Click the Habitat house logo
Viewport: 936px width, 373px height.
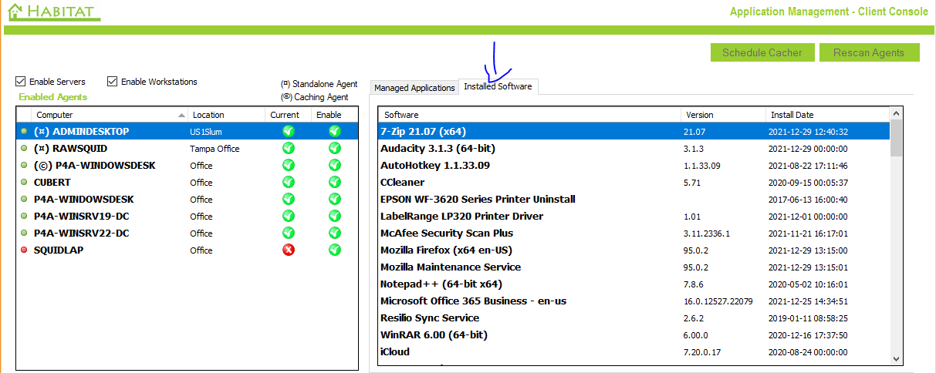pos(15,12)
